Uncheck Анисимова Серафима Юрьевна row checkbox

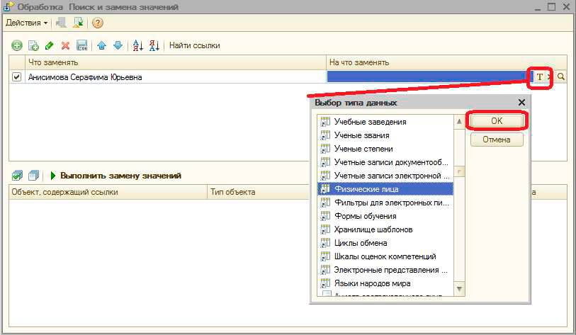(x=17, y=77)
